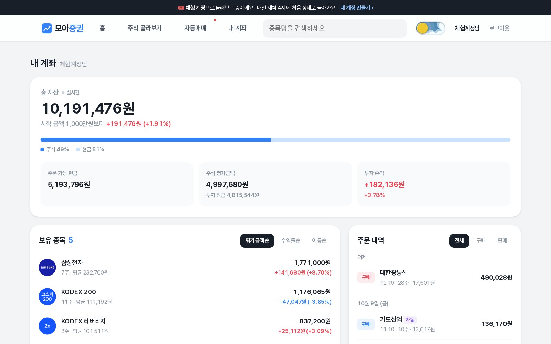Click the 주식 49% legend label

coord(55,149)
